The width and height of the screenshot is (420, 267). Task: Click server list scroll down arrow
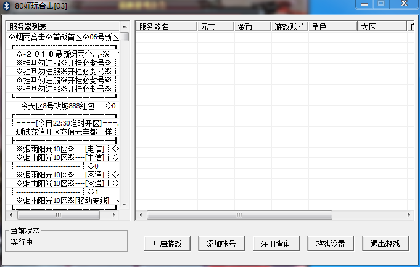125,205
